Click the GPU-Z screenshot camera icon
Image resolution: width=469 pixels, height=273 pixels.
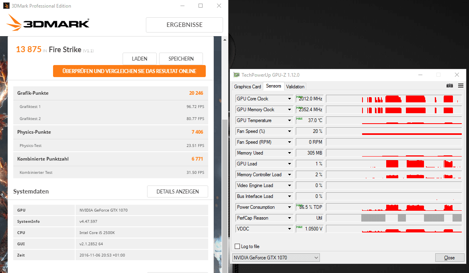[450, 86]
